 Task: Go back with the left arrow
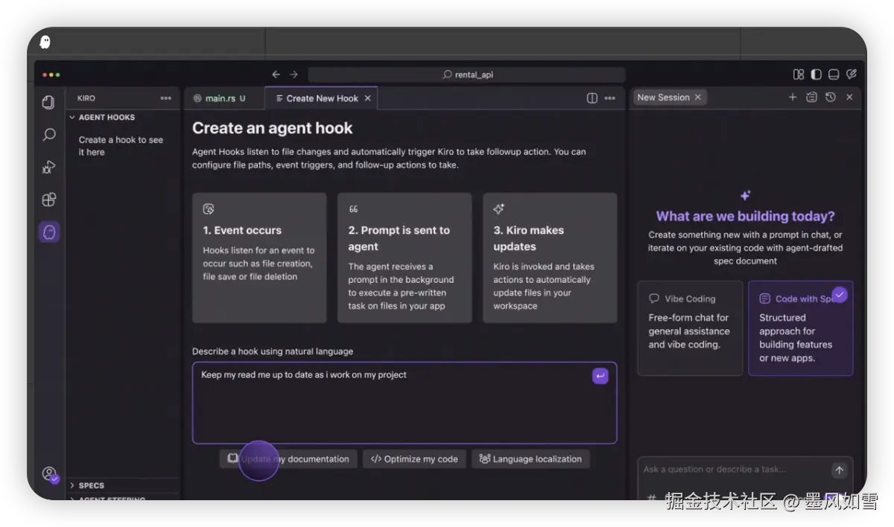[276, 74]
